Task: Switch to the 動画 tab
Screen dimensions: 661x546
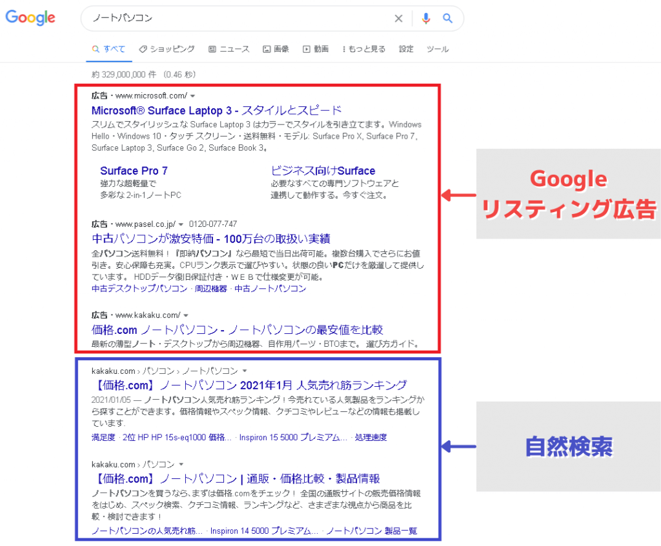Action: (x=316, y=49)
